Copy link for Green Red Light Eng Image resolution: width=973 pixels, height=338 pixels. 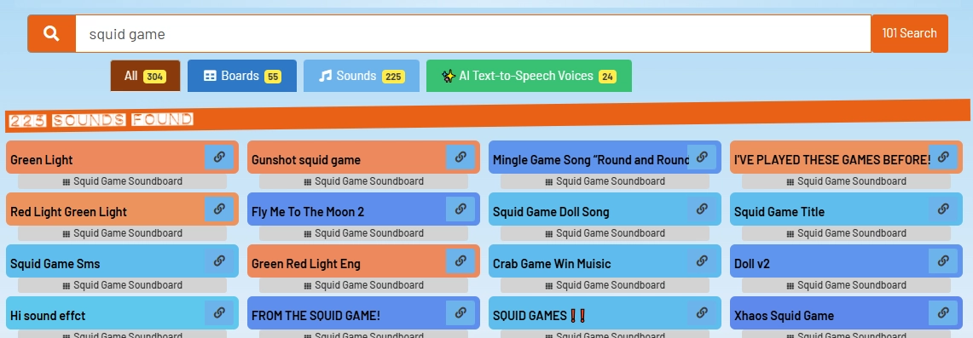click(460, 261)
